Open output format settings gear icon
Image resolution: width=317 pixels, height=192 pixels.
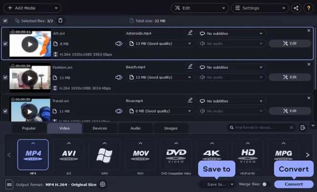[x=103, y=184]
